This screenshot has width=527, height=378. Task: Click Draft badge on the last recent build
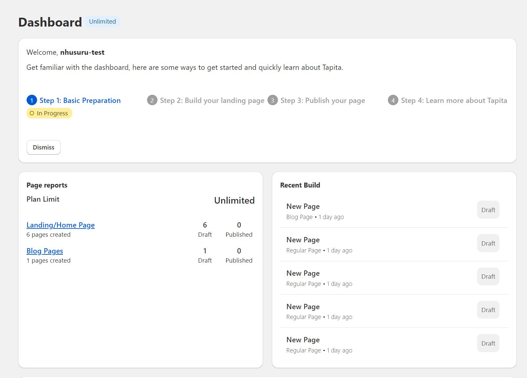tap(488, 343)
